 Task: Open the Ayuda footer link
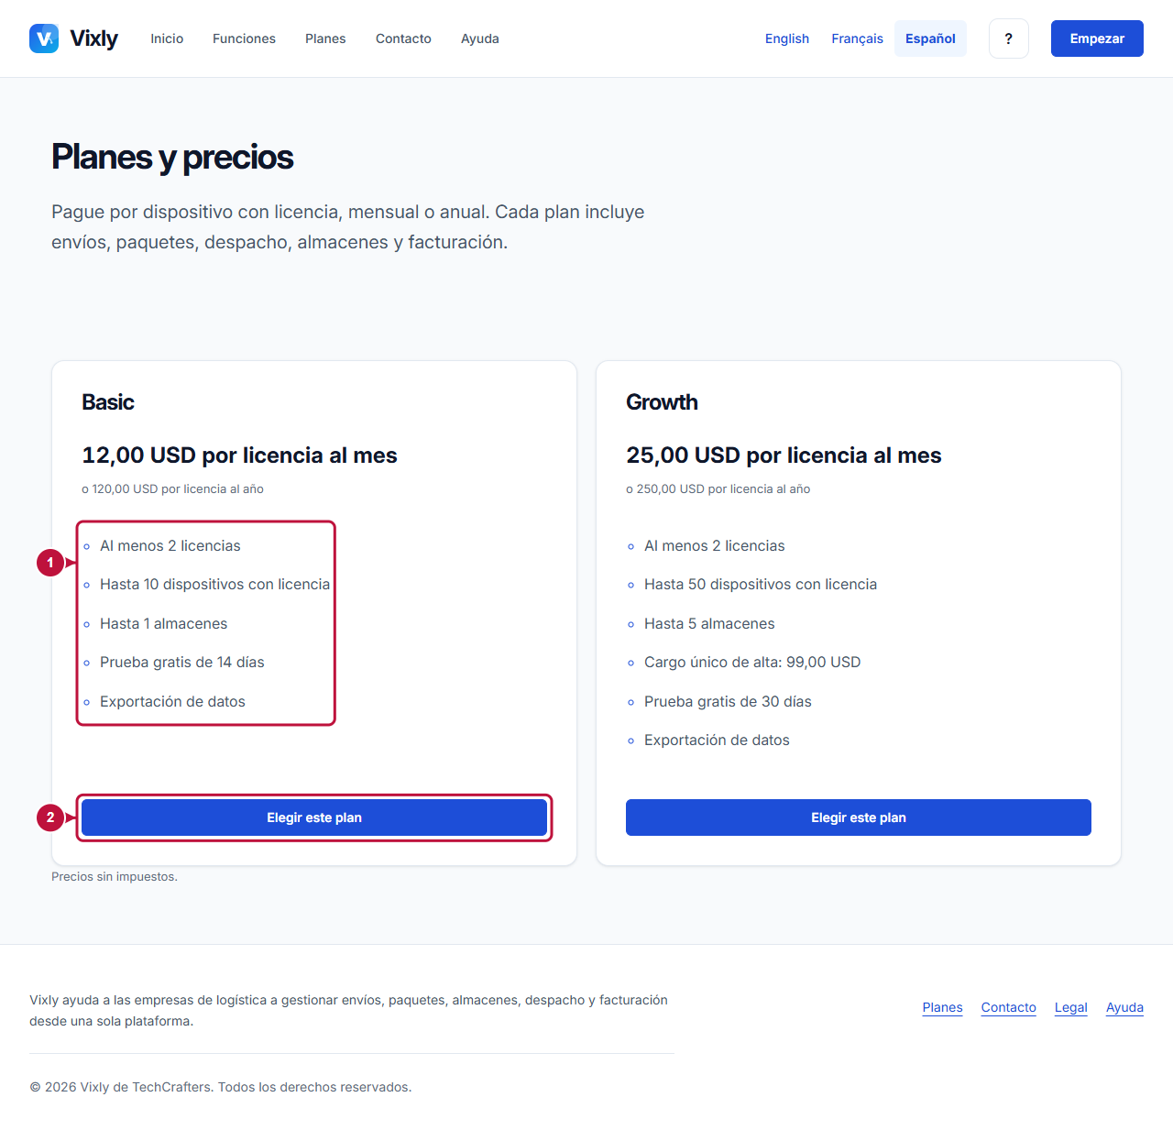pos(1124,1007)
